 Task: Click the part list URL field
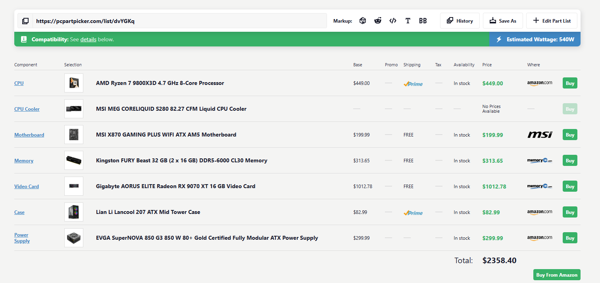[180, 21]
